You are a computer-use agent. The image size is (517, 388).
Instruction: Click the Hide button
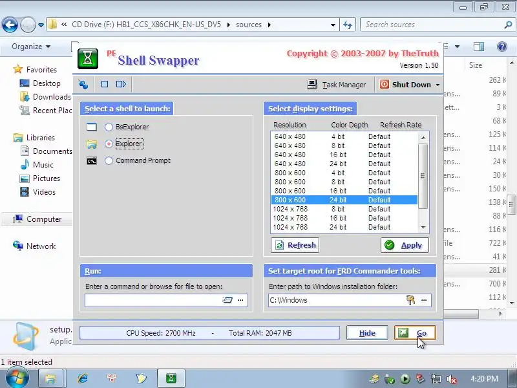coord(367,333)
